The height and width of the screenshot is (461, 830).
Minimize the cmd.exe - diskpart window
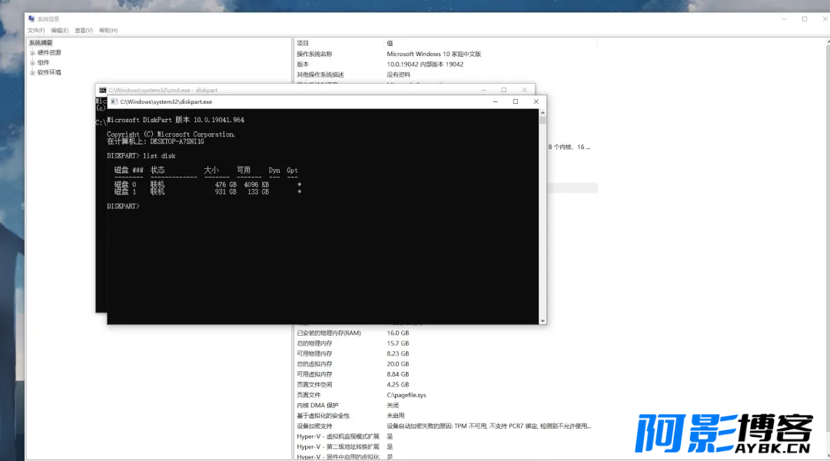click(483, 90)
